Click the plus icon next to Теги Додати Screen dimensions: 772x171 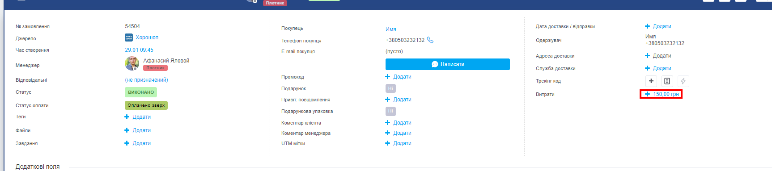(127, 117)
